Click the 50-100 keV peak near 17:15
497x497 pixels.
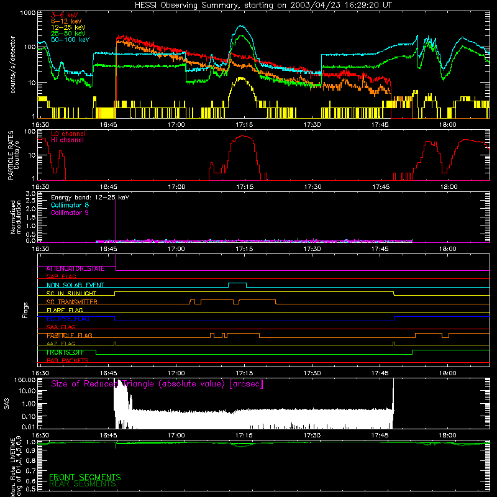242,26
